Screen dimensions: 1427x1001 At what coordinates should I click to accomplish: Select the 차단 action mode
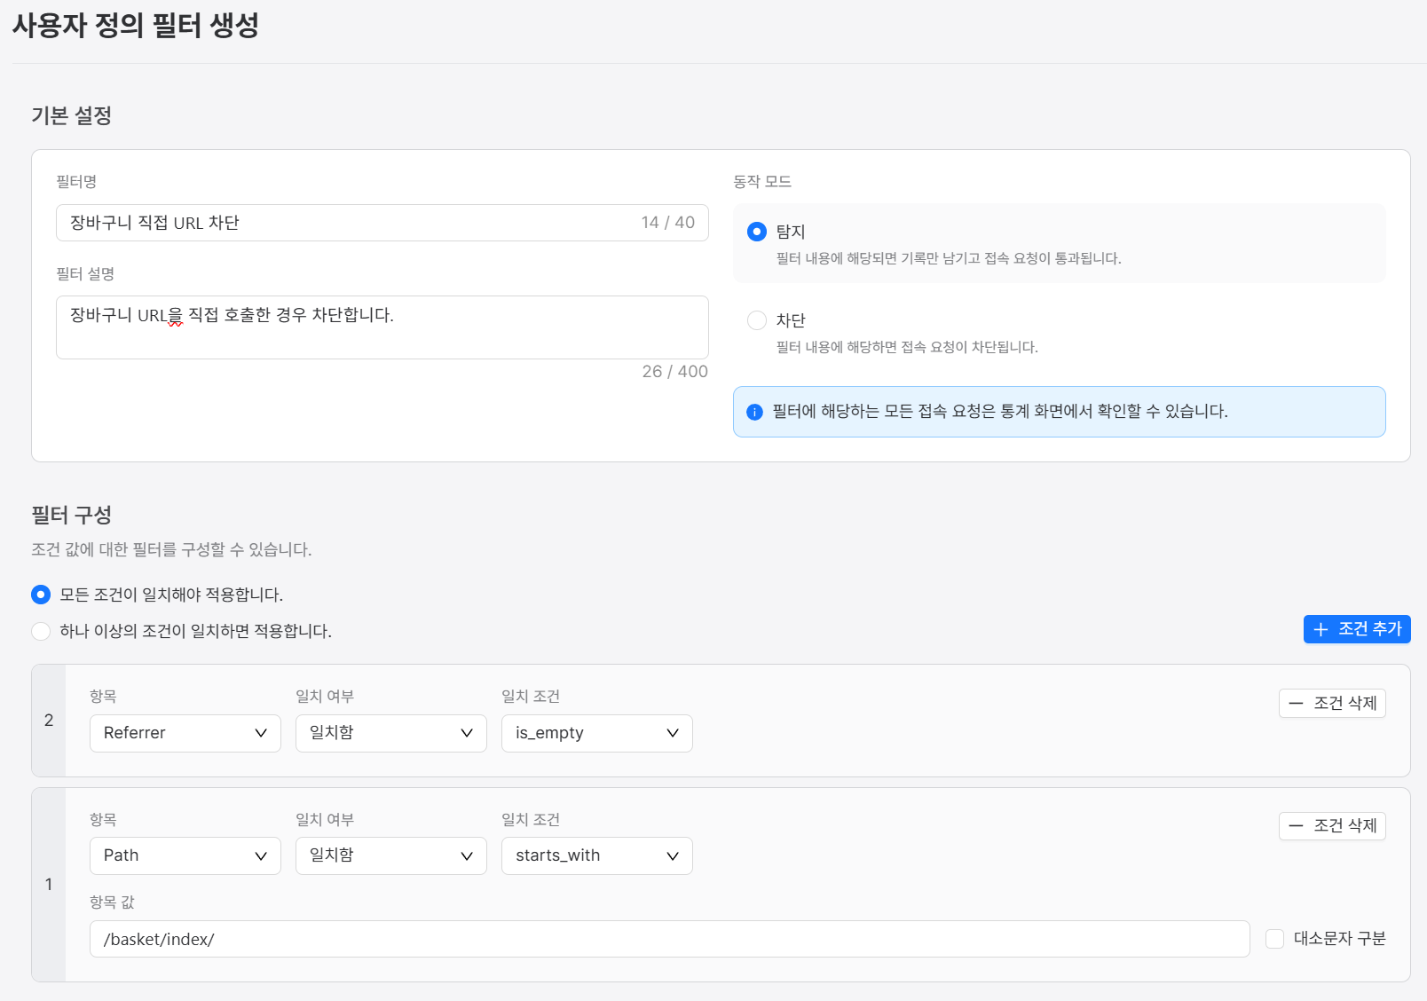tap(756, 320)
